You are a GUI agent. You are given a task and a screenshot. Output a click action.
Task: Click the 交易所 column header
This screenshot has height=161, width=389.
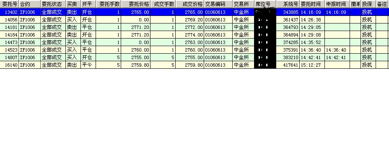pyautogui.click(x=244, y=4)
